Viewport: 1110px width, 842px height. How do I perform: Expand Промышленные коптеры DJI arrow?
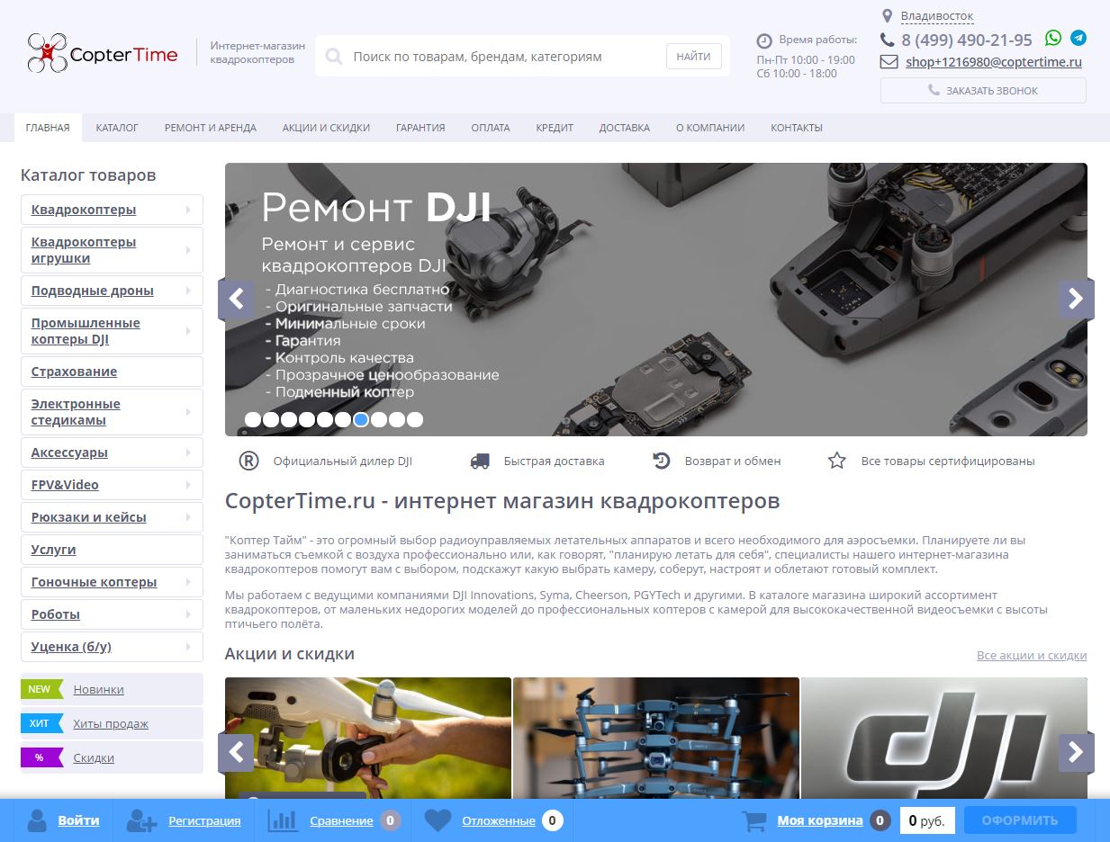click(x=188, y=331)
